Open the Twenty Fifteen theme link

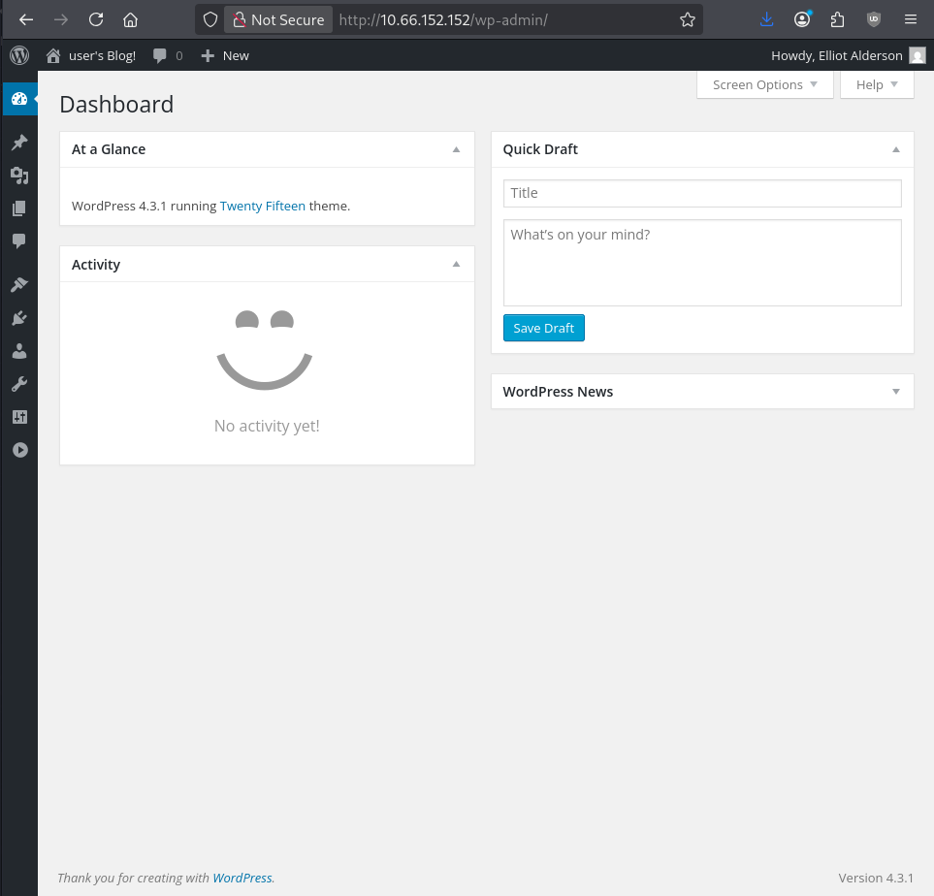262,206
